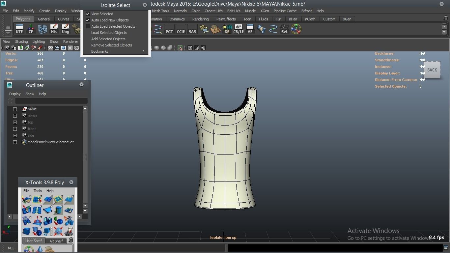Click Outliner horizontal scroll right arrow

point(79,216)
